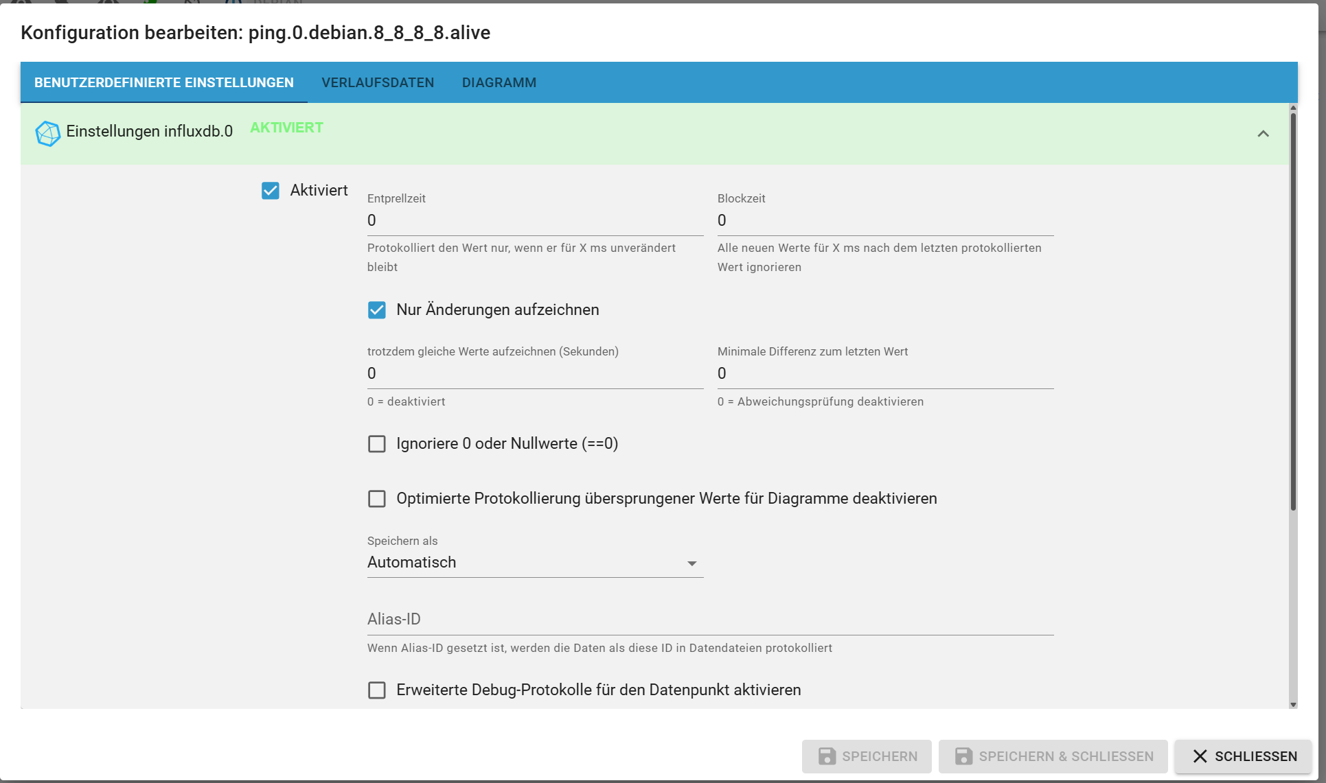Click Minimale Differenz zum letzten Wert field
This screenshot has height=783, width=1326.
coord(884,374)
